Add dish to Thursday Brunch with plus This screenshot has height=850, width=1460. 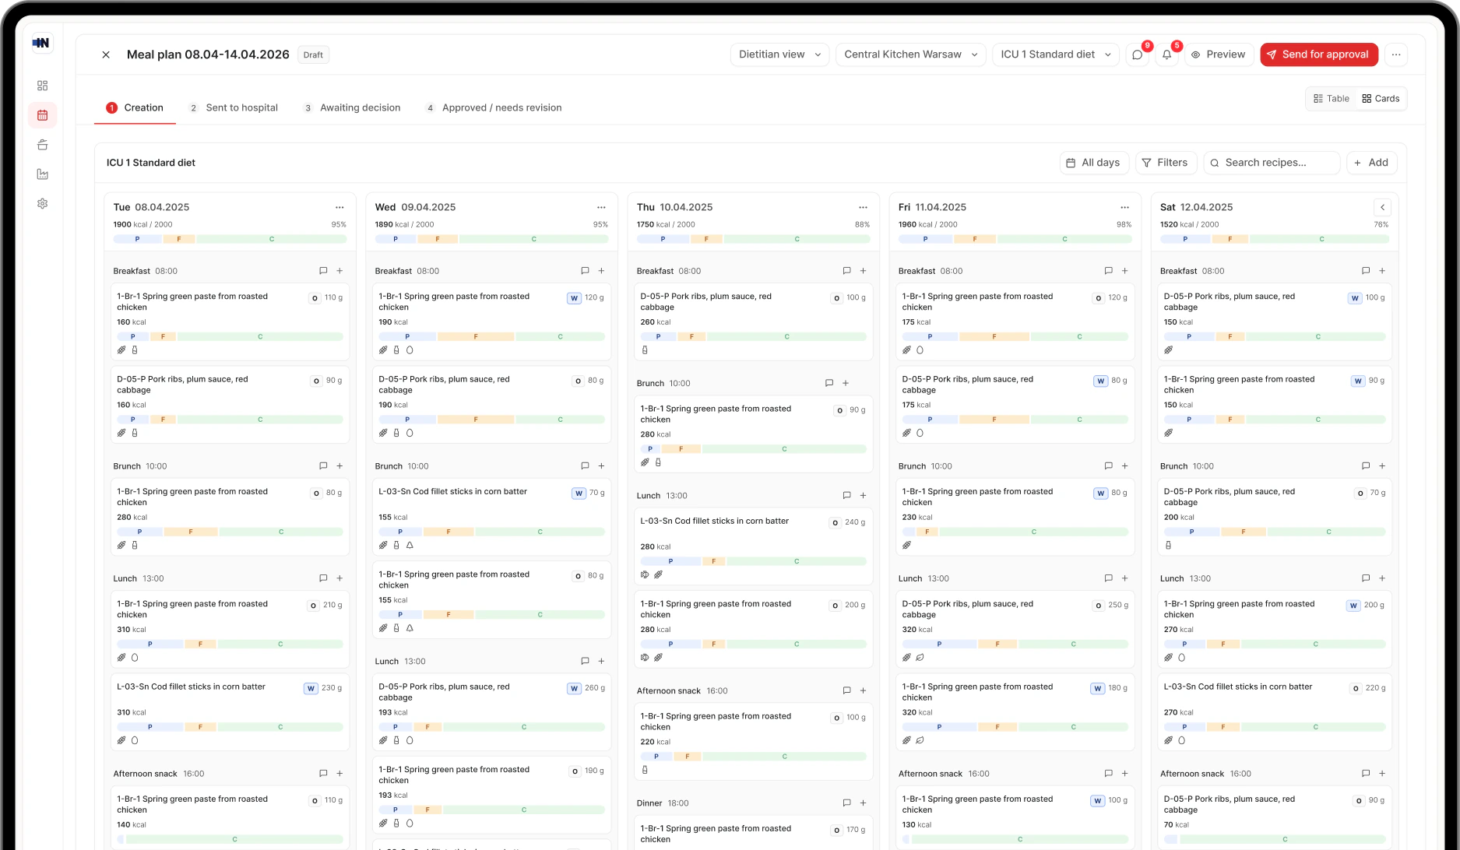[x=846, y=383]
